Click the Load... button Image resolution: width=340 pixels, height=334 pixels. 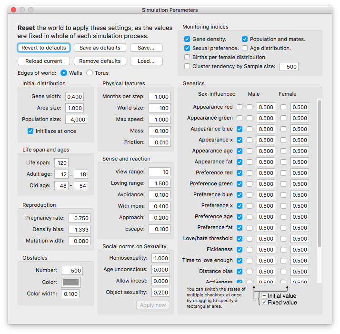pyautogui.click(x=146, y=61)
